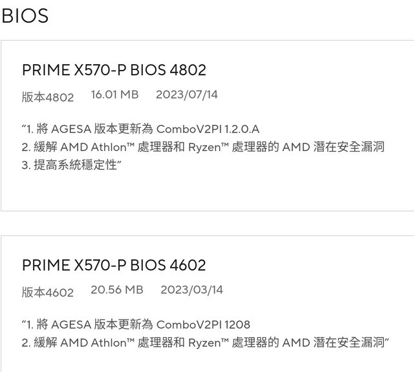Open the PRIME X570-P BIOS 4802 title

pyautogui.click(x=114, y=70)
